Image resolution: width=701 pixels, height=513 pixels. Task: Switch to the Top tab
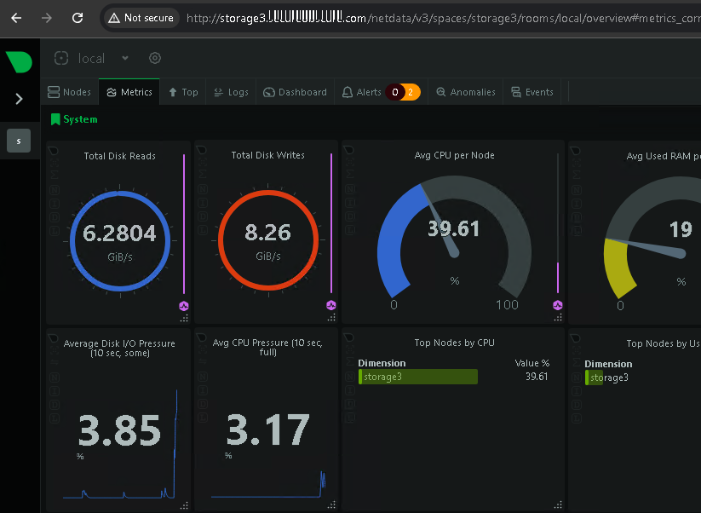point(183,92)
